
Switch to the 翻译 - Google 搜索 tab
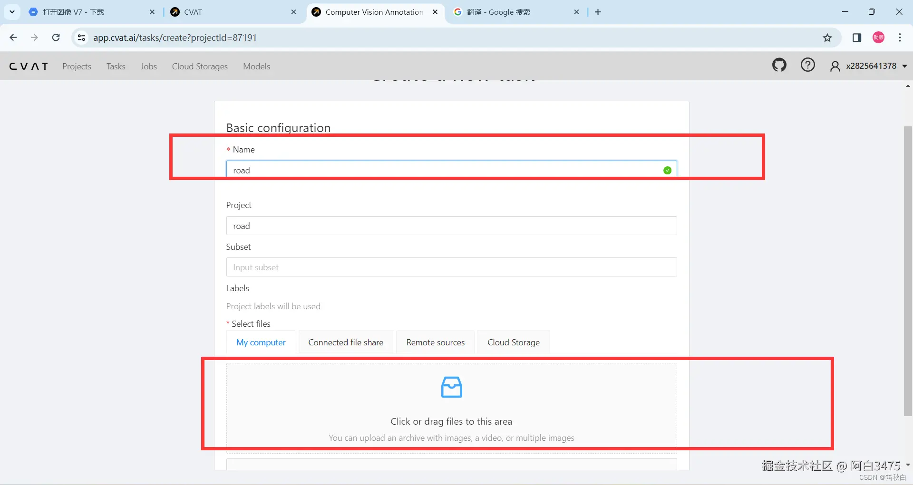click(x=516, y=12)
